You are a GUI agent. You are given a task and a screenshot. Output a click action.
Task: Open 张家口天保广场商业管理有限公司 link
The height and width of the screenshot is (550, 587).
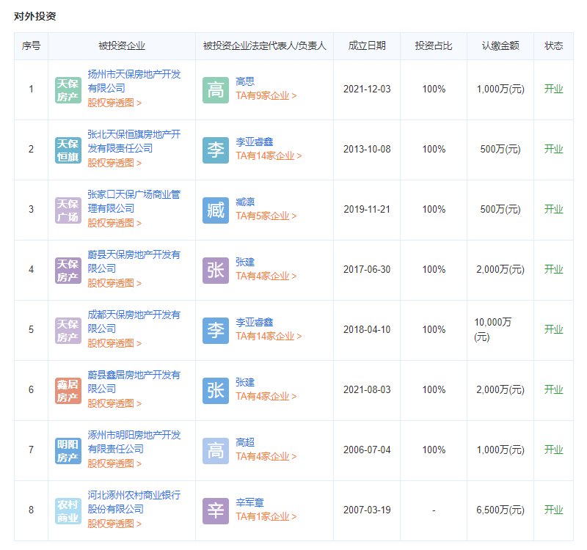coord(134,202)
